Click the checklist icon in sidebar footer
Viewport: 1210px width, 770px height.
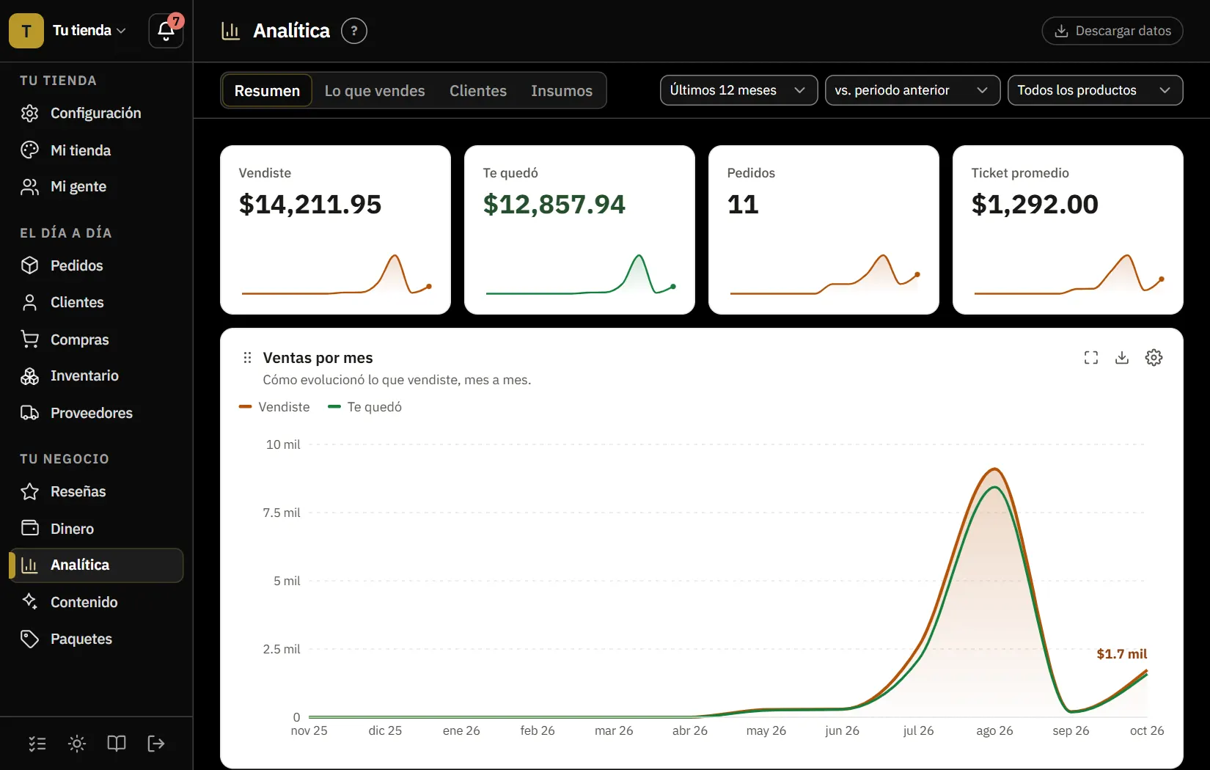pyautogui.click(x=37, y=744)
